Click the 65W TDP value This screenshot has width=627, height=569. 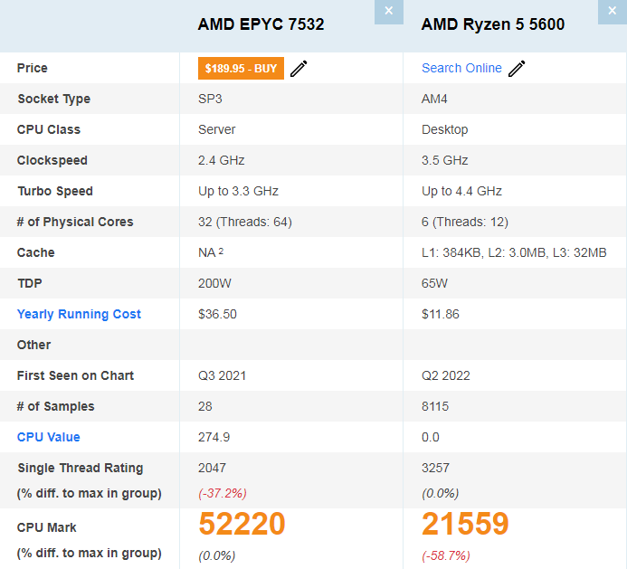434,283
